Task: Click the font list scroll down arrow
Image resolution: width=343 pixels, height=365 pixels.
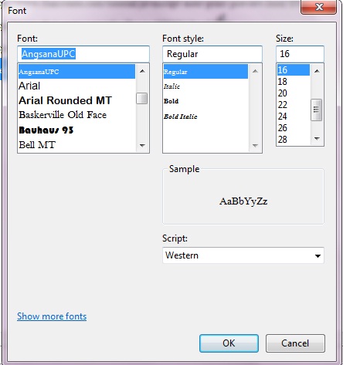Action: click(142, 145)
